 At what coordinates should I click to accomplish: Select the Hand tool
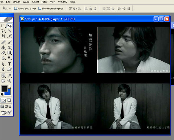pyautogui.click(x=3, y=81)
